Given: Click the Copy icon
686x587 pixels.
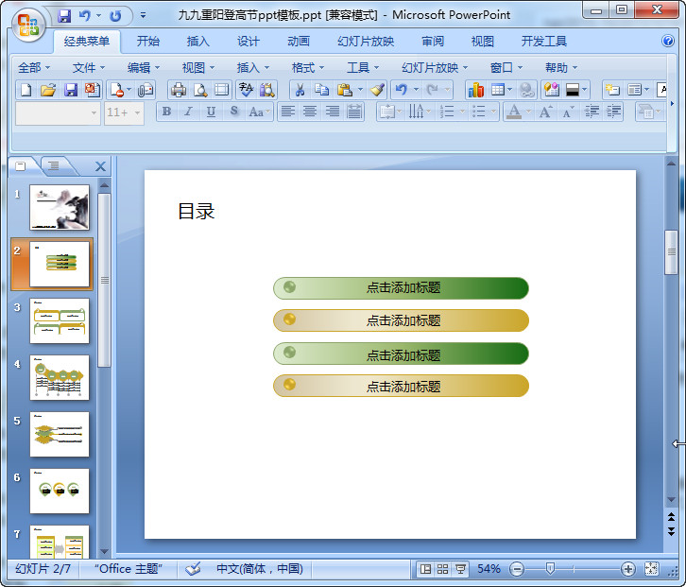Looking at the screenshot, I should [x=322, y=90].
